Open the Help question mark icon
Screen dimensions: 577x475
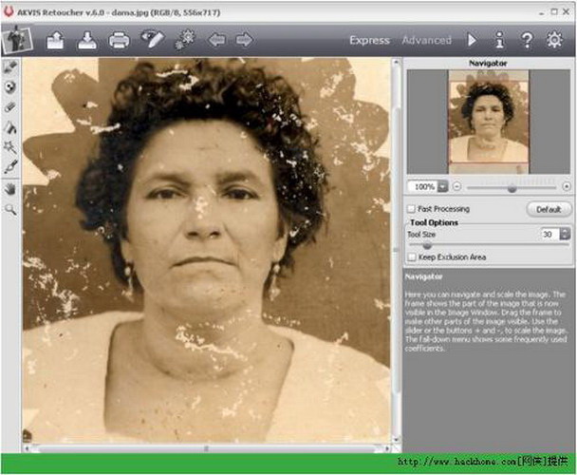[x=527, y=40]
